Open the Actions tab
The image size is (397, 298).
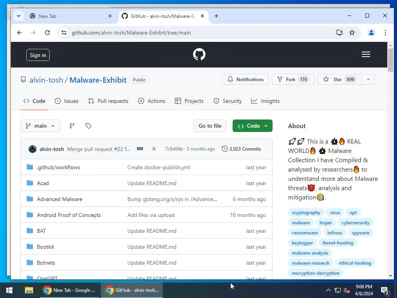pyautogui.click(x=152, y=101)
